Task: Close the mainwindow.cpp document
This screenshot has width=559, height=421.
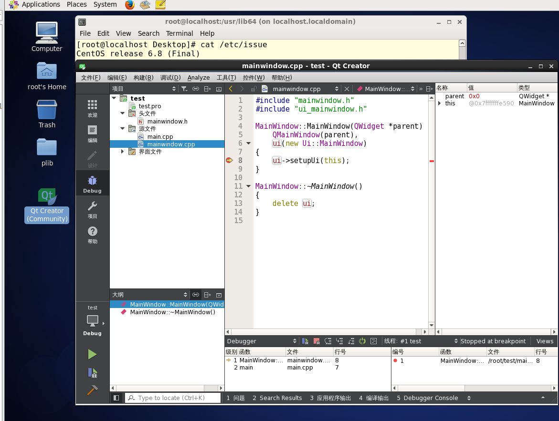Action: 347,89
